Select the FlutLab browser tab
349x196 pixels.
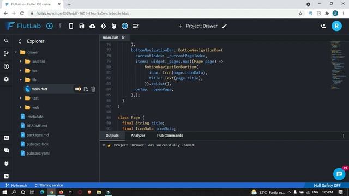(x=31, y=4)
